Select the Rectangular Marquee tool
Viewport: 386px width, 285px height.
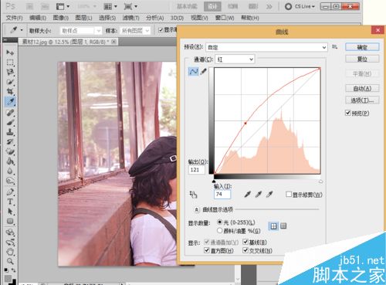click(x=10, y=63)
